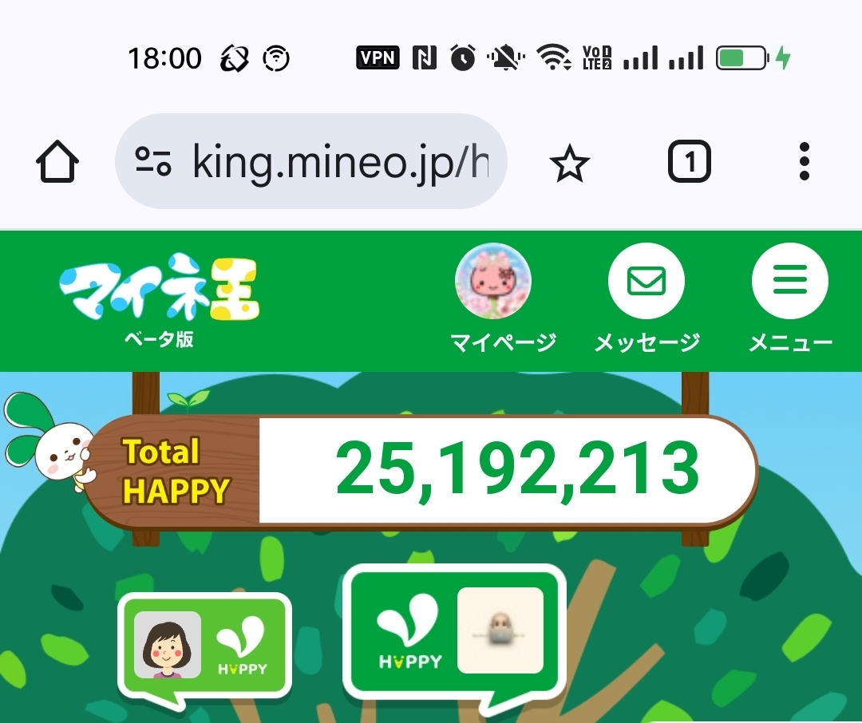Tap the battery icon in status bar
The width and height of the screenshot is (862, 723).
(x=741, y=57)
